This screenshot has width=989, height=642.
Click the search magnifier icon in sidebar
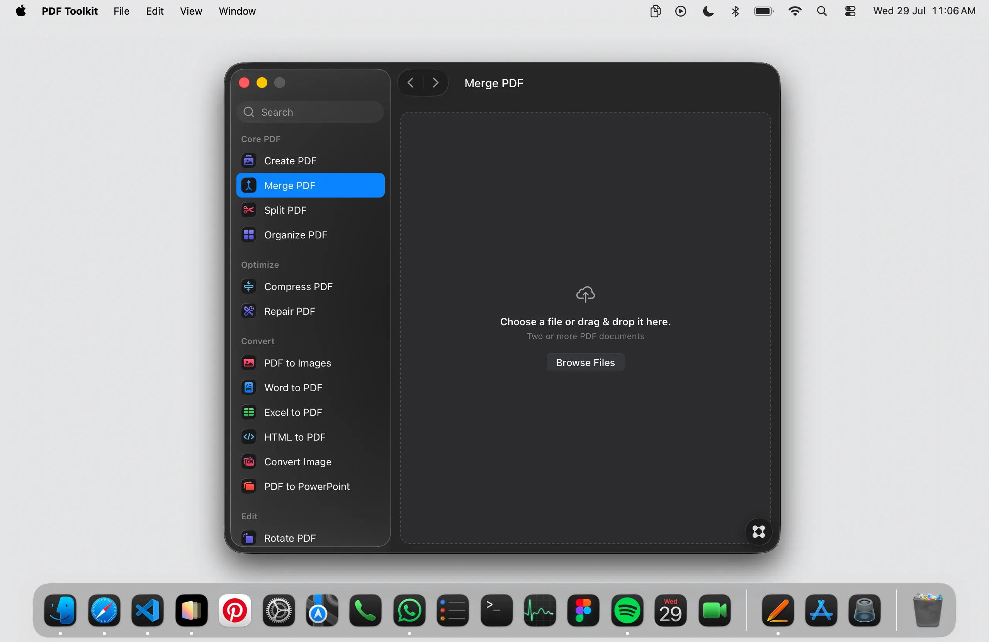tap(248, 112)
